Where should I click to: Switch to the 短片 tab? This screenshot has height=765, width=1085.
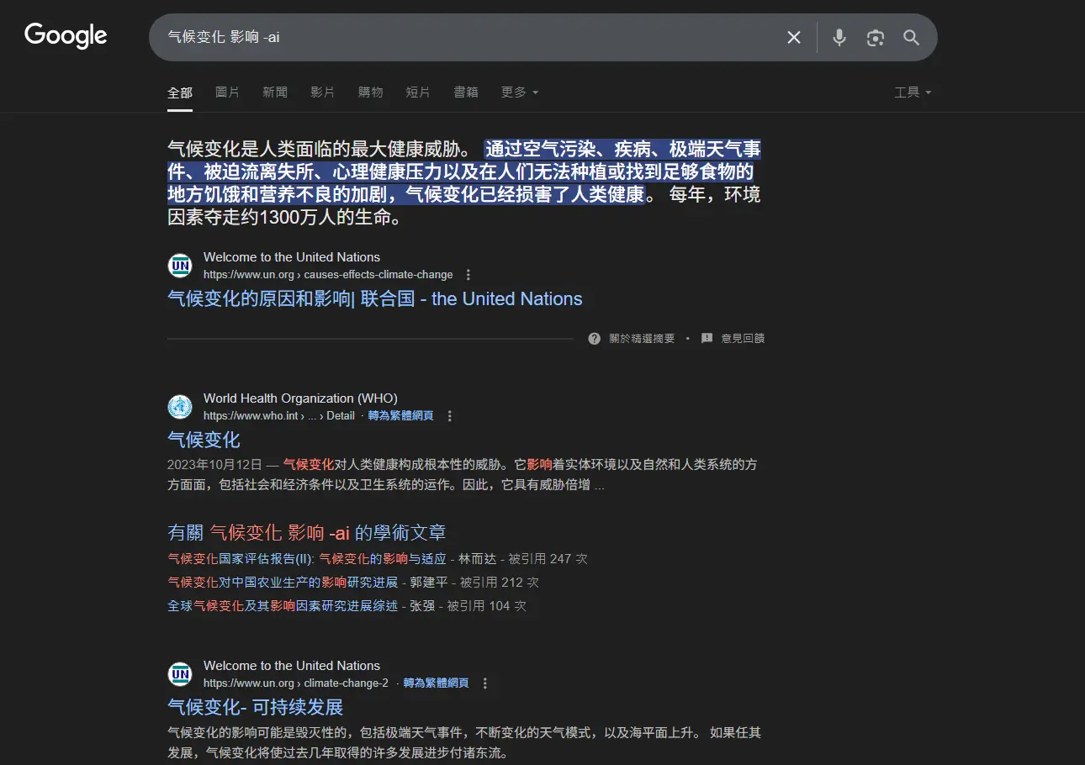coord(418,92)
